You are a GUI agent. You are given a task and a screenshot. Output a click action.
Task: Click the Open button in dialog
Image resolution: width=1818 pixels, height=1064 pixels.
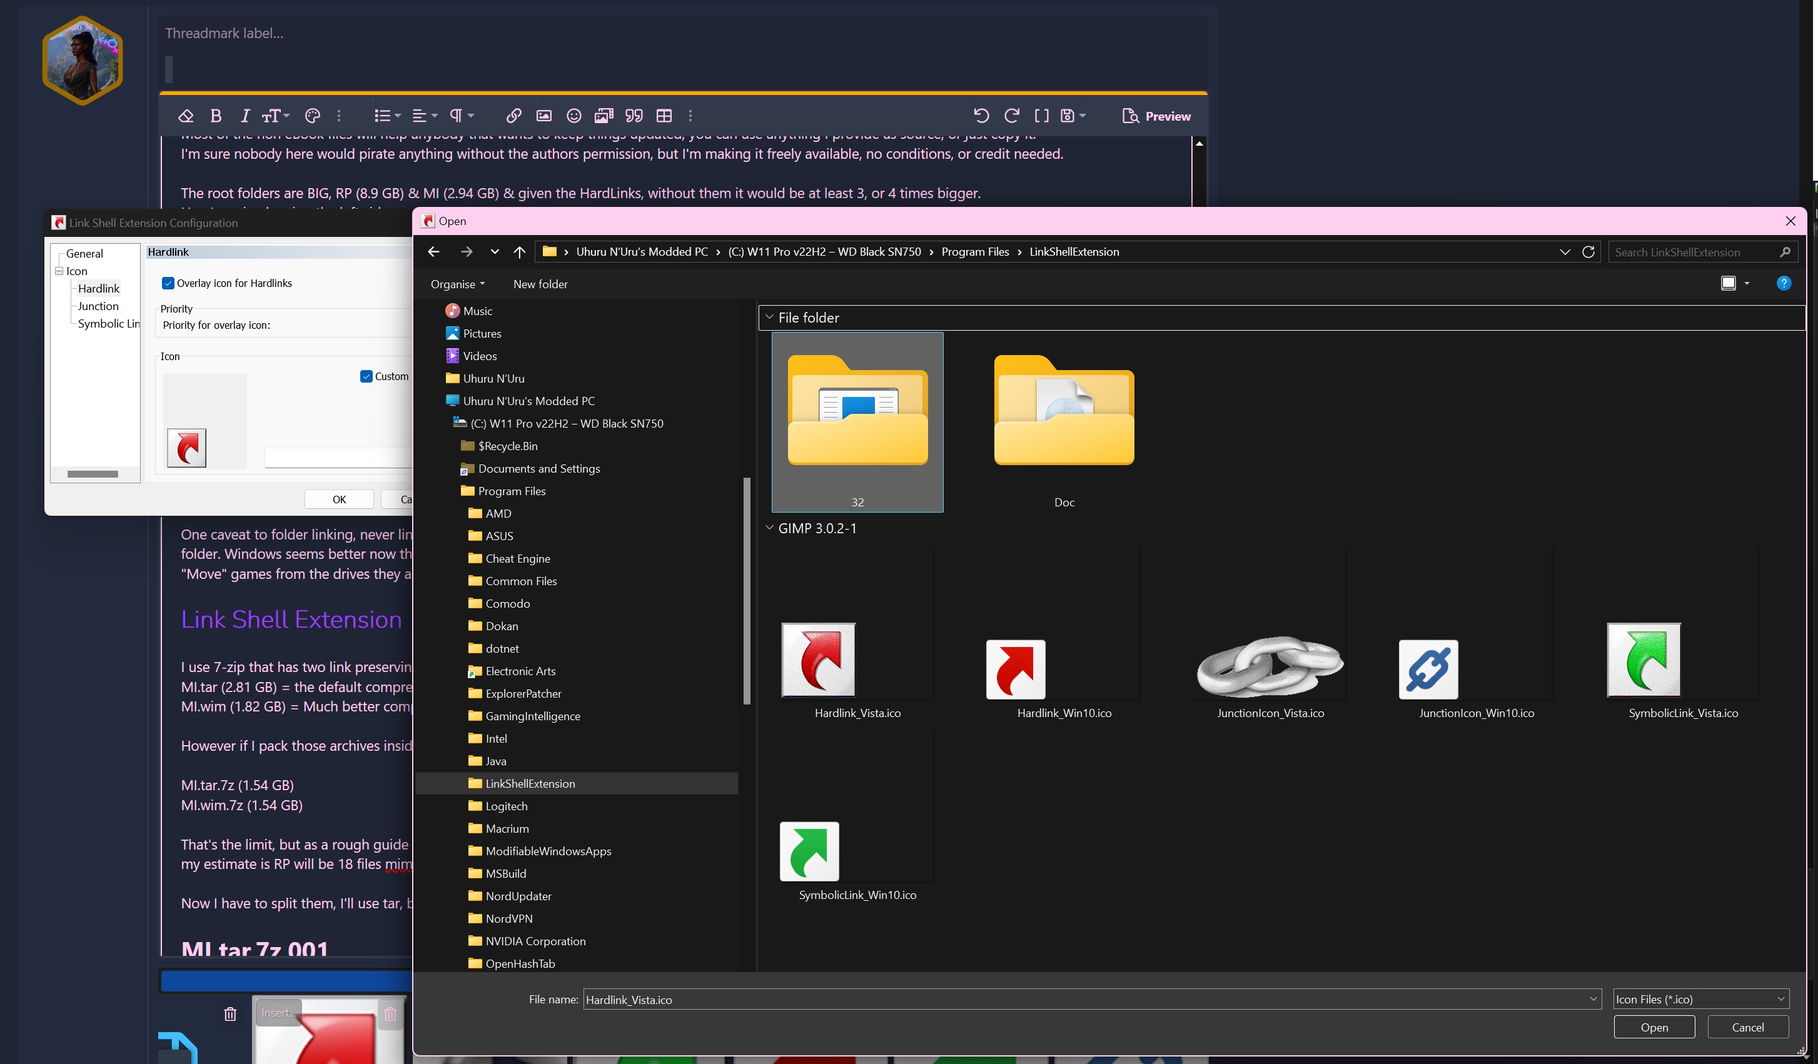pos(1654,1027)
